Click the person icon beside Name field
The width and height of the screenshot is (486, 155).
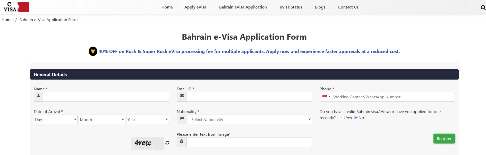coord(38,97)
